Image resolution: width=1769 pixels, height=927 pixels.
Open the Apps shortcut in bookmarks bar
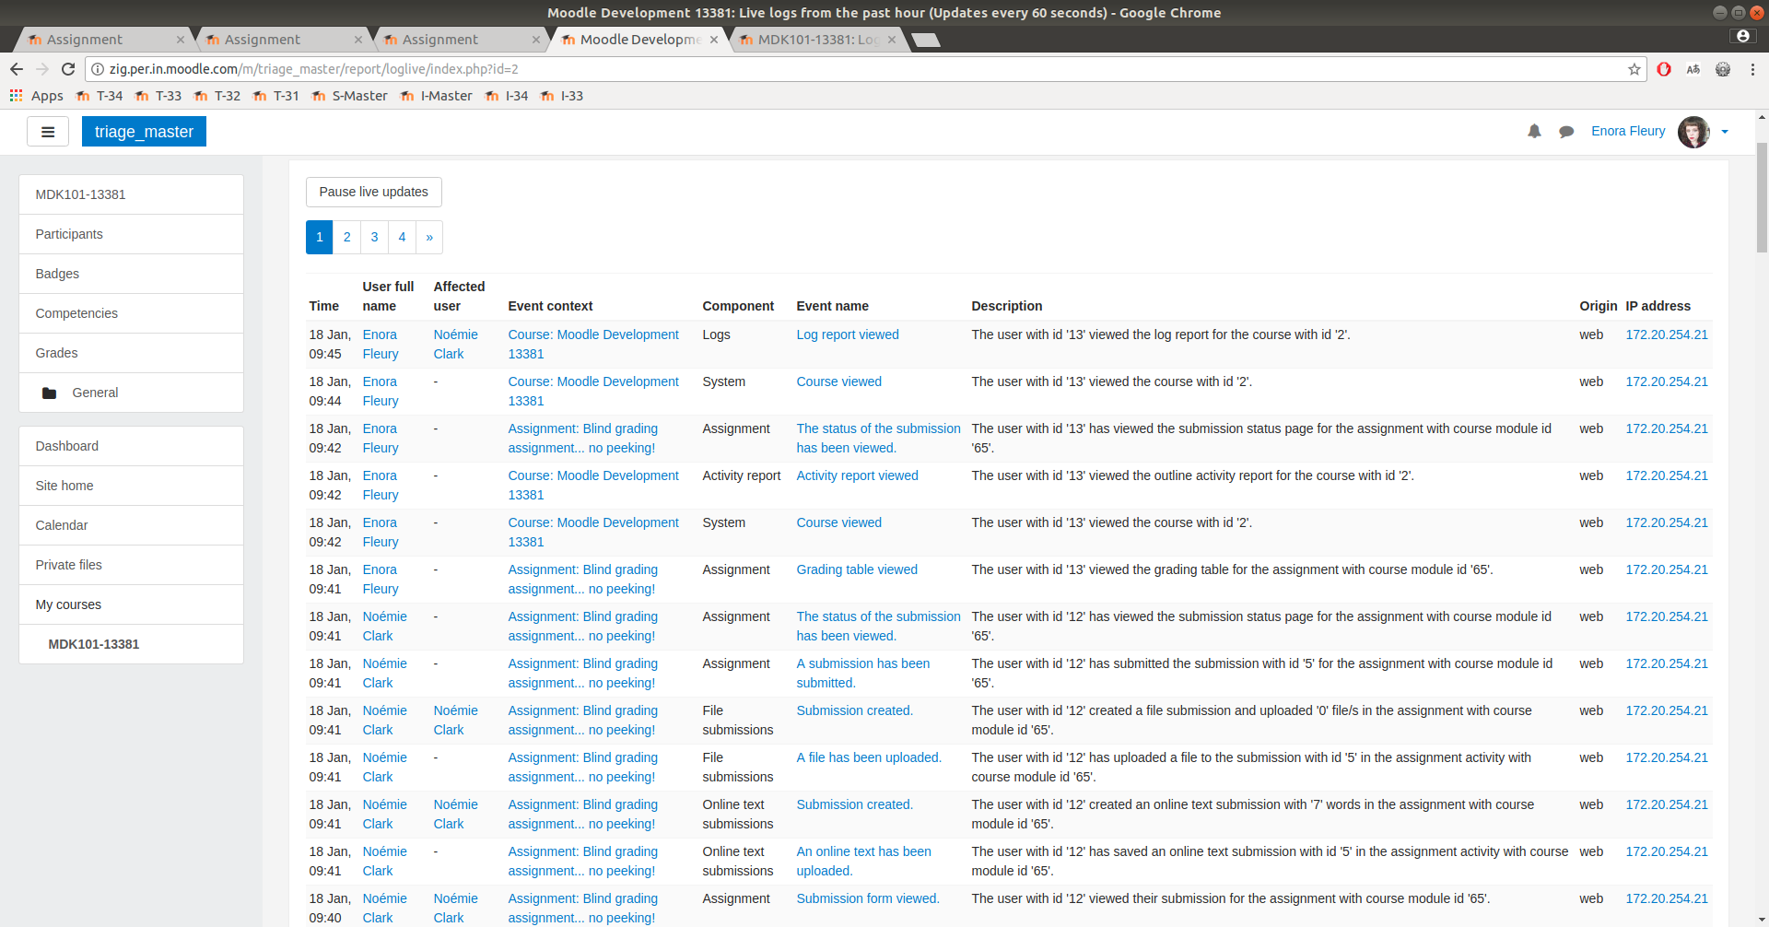pyautogui.click(x=37, y=96)
